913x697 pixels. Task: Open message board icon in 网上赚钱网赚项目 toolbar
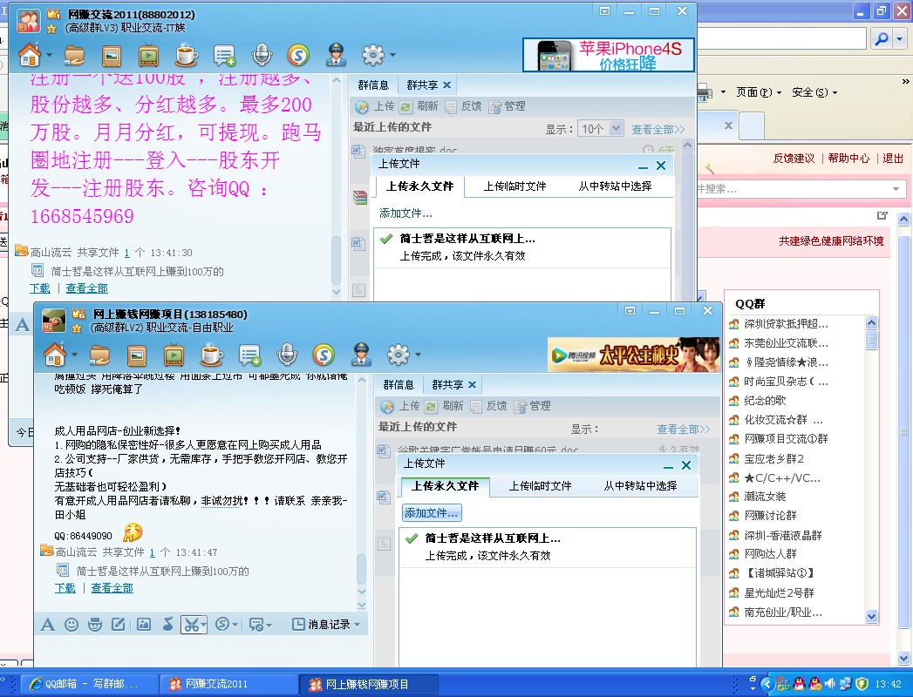[x=249, y=355]
